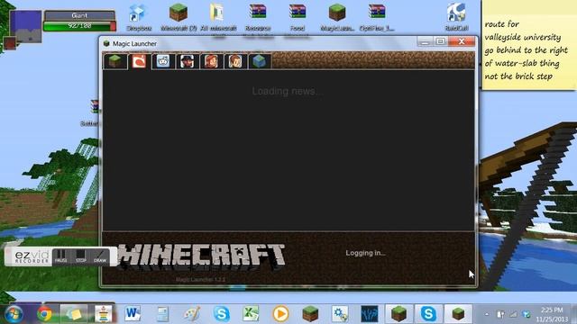Stop the Ezvid recording
The height and width of the screenshot is (324, 577).
coord(80,256)
